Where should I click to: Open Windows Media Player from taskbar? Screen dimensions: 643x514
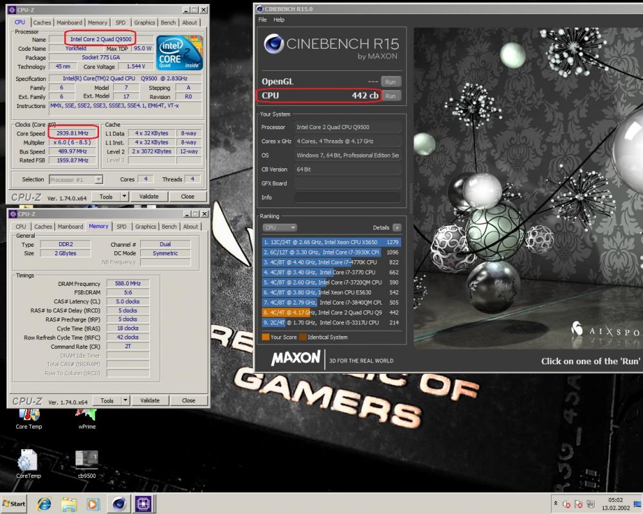pos(93,504)
